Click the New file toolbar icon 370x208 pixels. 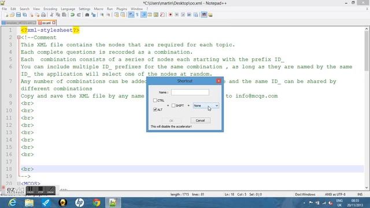click(6, 15)
